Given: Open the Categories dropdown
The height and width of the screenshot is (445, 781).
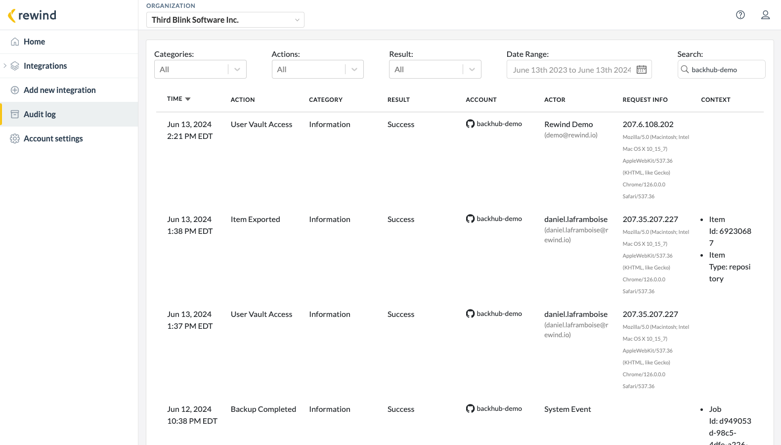Looking at the screenshot, I should [200, 69].
